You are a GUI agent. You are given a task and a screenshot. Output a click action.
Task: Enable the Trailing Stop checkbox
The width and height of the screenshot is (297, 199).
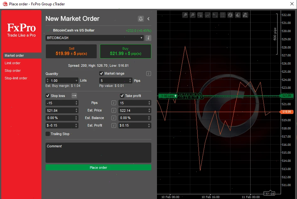(x=48, y=134)
